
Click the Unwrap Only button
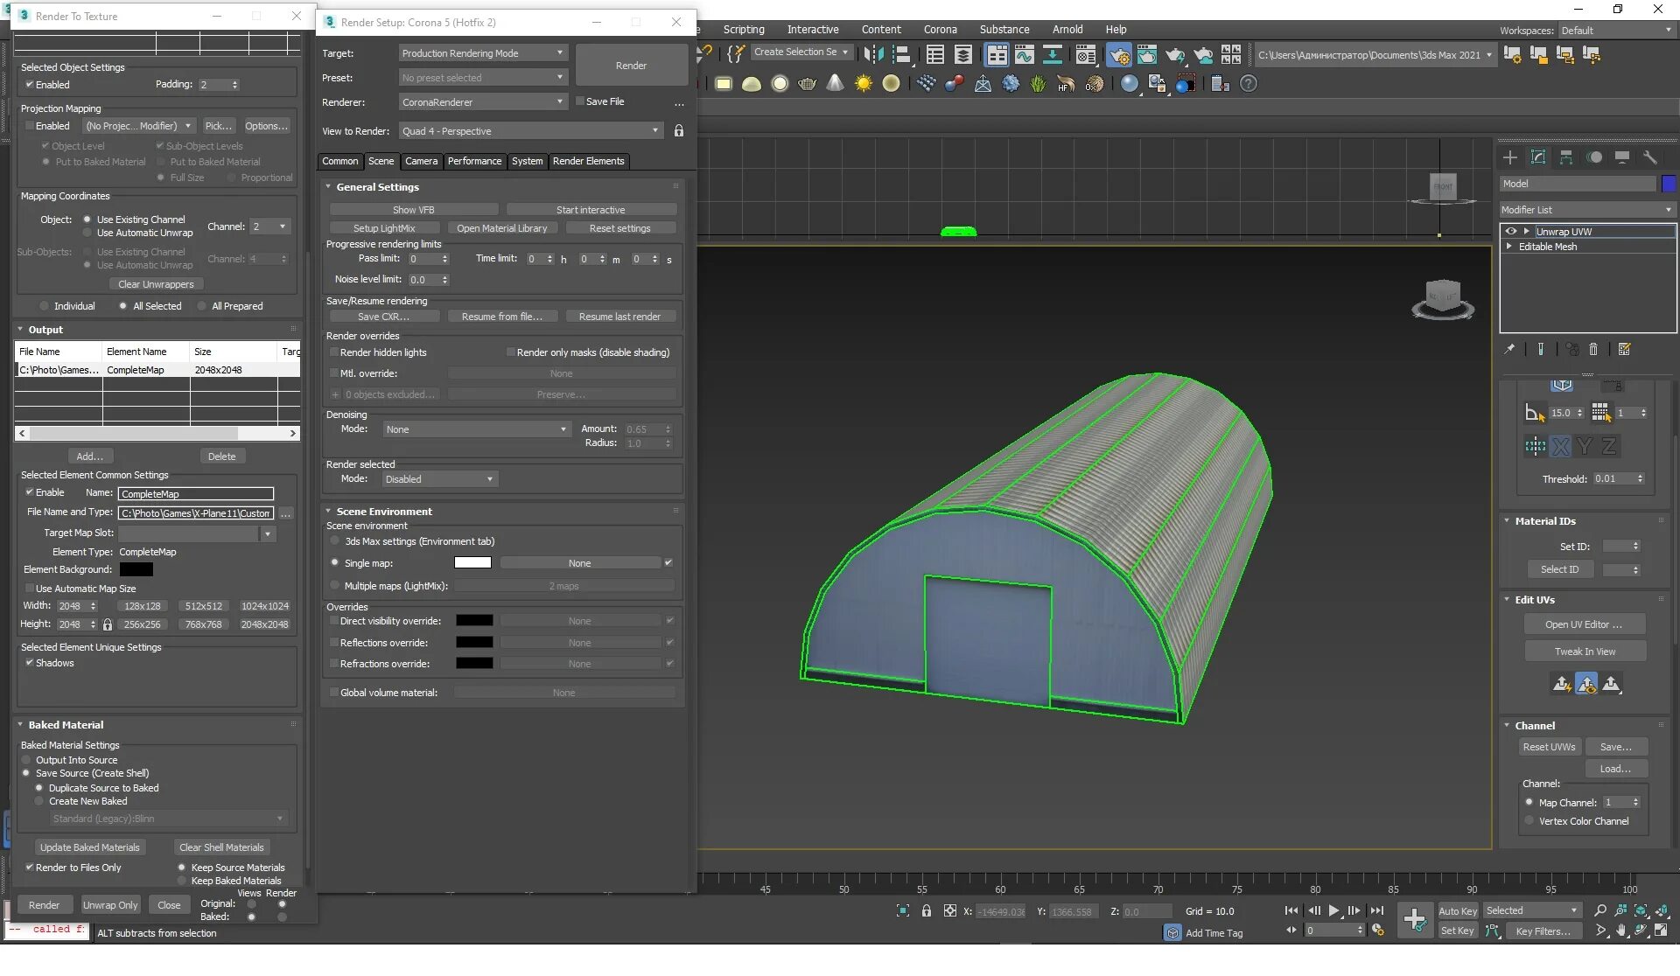pyautogui.click(x=110, y=905)
